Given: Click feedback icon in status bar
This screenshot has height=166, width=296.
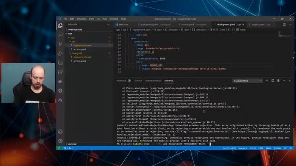Looking at the screenshot, I should pos(285,148).
